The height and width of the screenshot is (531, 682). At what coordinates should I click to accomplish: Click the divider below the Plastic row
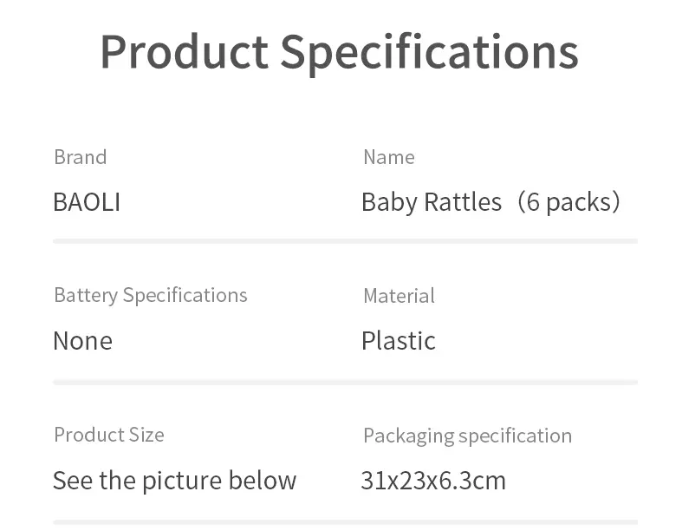click(346, 382)
